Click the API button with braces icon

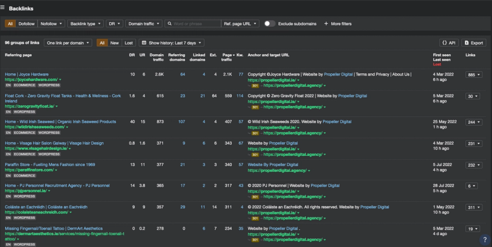tap(448, 43)
